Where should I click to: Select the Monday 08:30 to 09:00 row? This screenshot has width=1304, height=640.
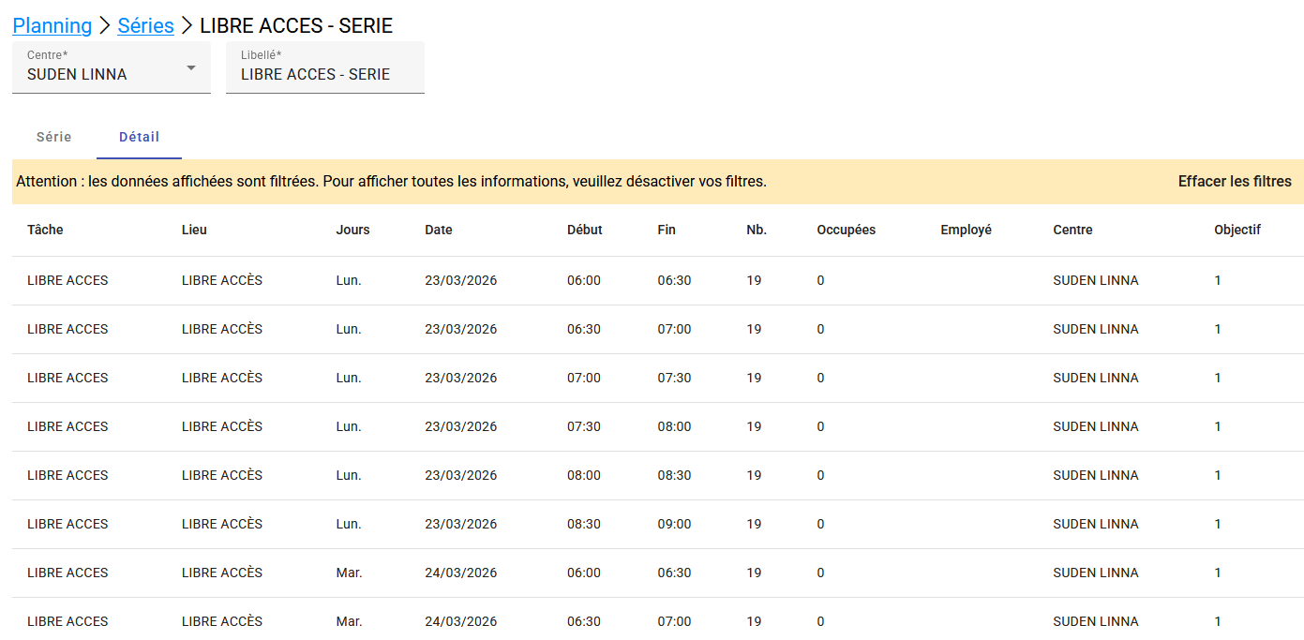[656, 524]
